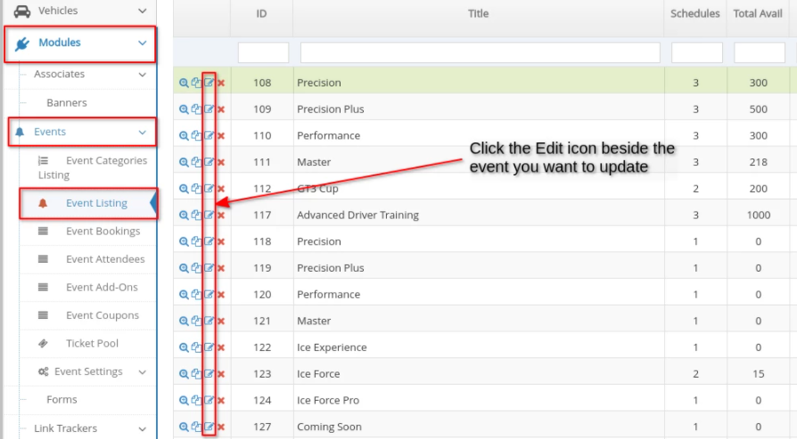Edit the Precision Plus event 109
The image size is (797, 439).
[209, 110]
